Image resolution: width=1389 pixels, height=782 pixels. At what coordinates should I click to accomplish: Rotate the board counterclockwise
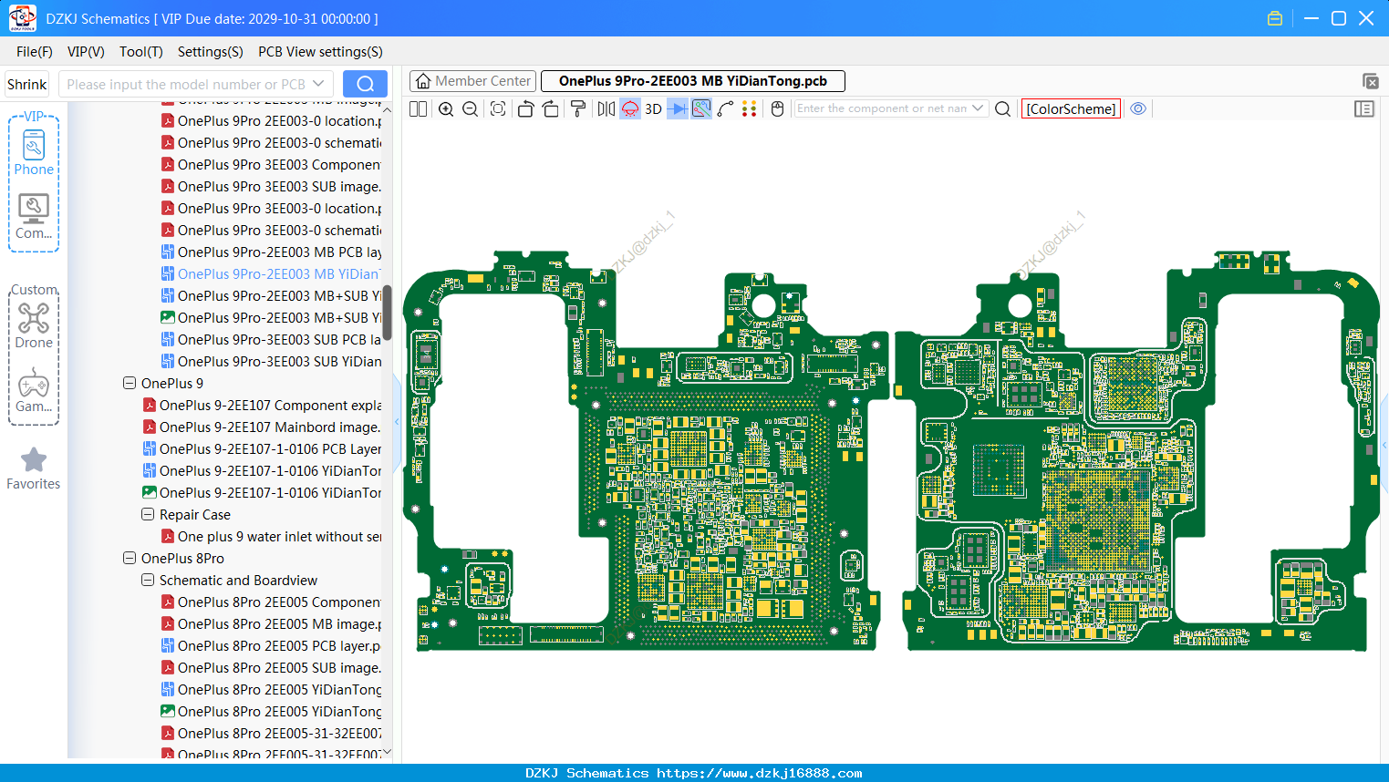click(525, 108)
